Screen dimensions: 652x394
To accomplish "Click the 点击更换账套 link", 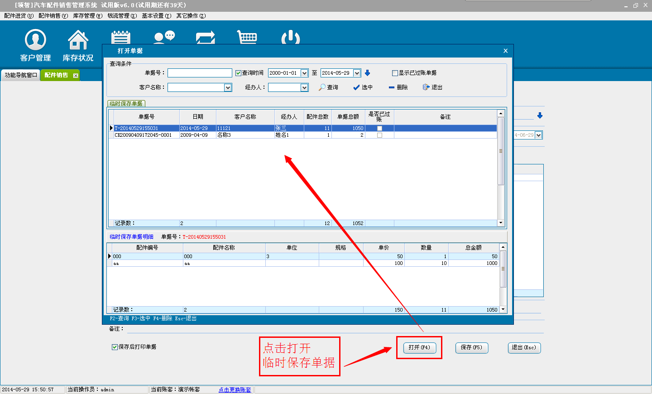I will point(235,389).
